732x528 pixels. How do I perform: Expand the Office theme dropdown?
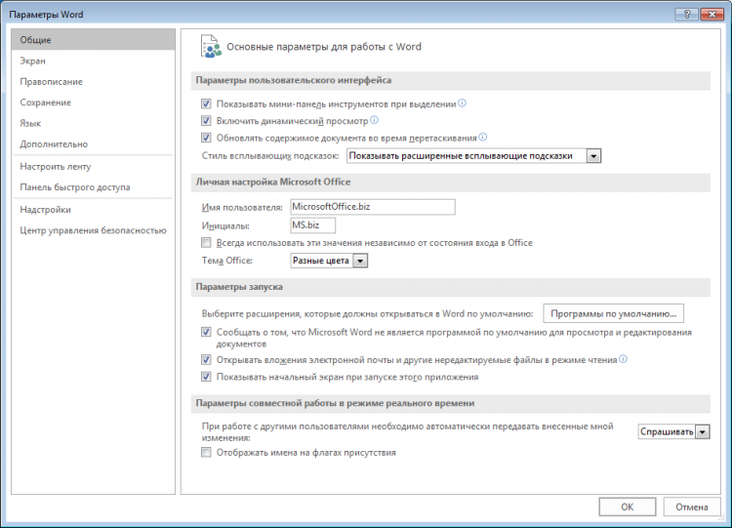coord(360,261)
